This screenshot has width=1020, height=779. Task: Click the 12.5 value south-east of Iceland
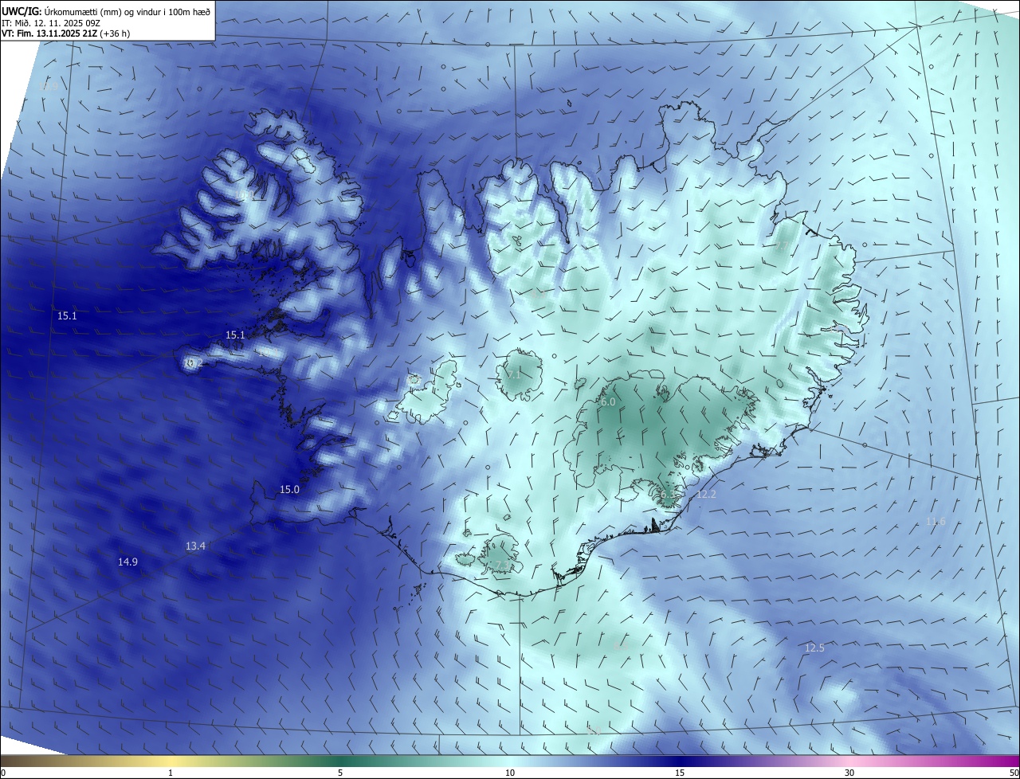pos(814,648)
